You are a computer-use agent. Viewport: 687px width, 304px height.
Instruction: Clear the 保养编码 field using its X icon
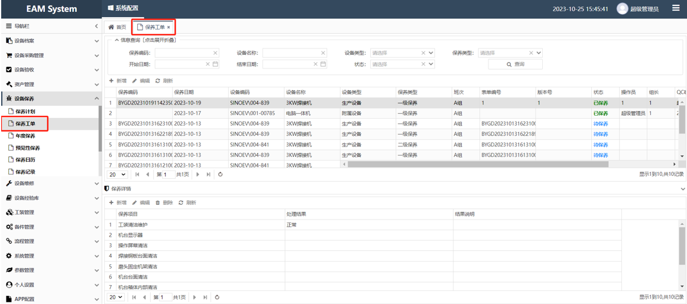pos(215,53)
